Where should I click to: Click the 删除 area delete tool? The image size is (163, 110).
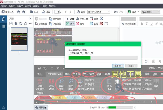point(94,19)
